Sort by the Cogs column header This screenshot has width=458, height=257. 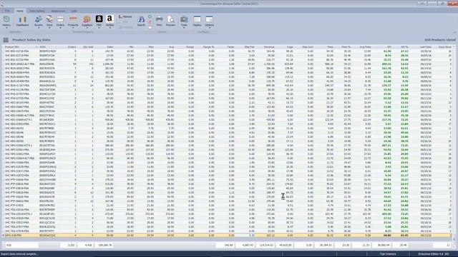pos(286,47)
